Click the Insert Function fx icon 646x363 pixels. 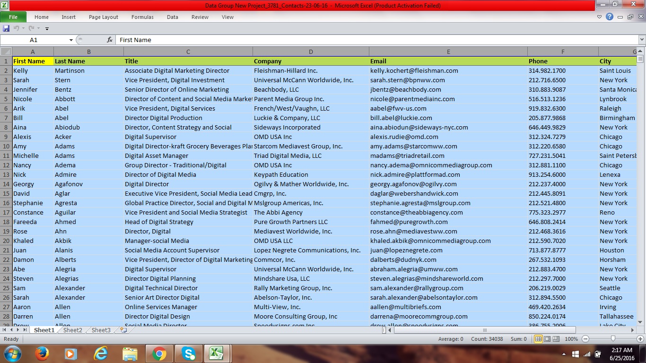click(110, 40)
